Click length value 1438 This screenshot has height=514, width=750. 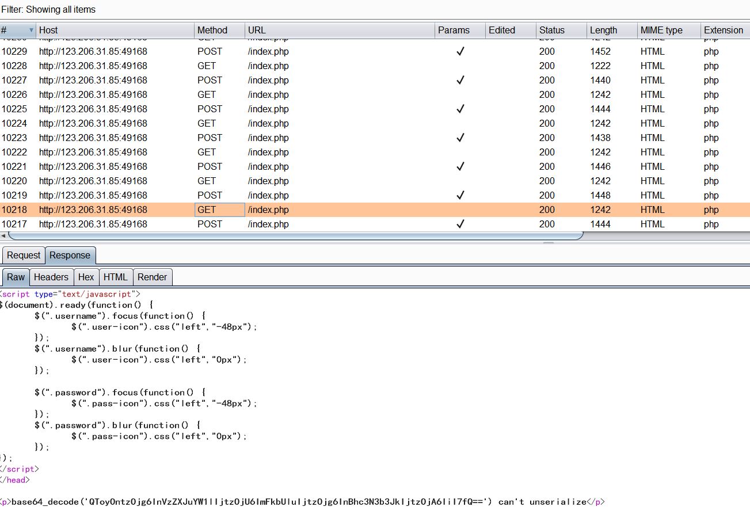pyautogui.click(x=600, y=138)
